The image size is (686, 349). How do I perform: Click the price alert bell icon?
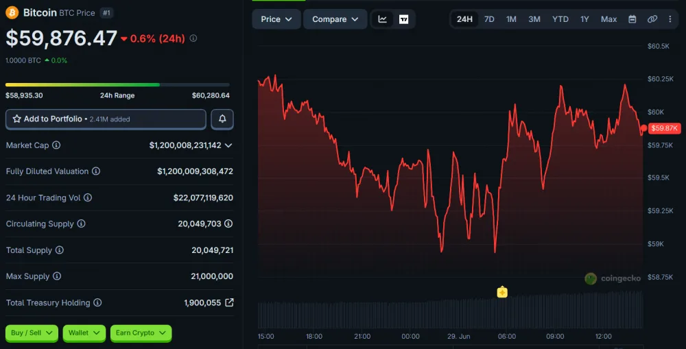[x=222, y=119]
